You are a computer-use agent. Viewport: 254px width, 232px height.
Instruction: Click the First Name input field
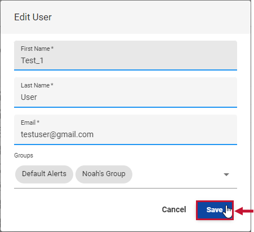pyautogui.click(x=126, y=55)
